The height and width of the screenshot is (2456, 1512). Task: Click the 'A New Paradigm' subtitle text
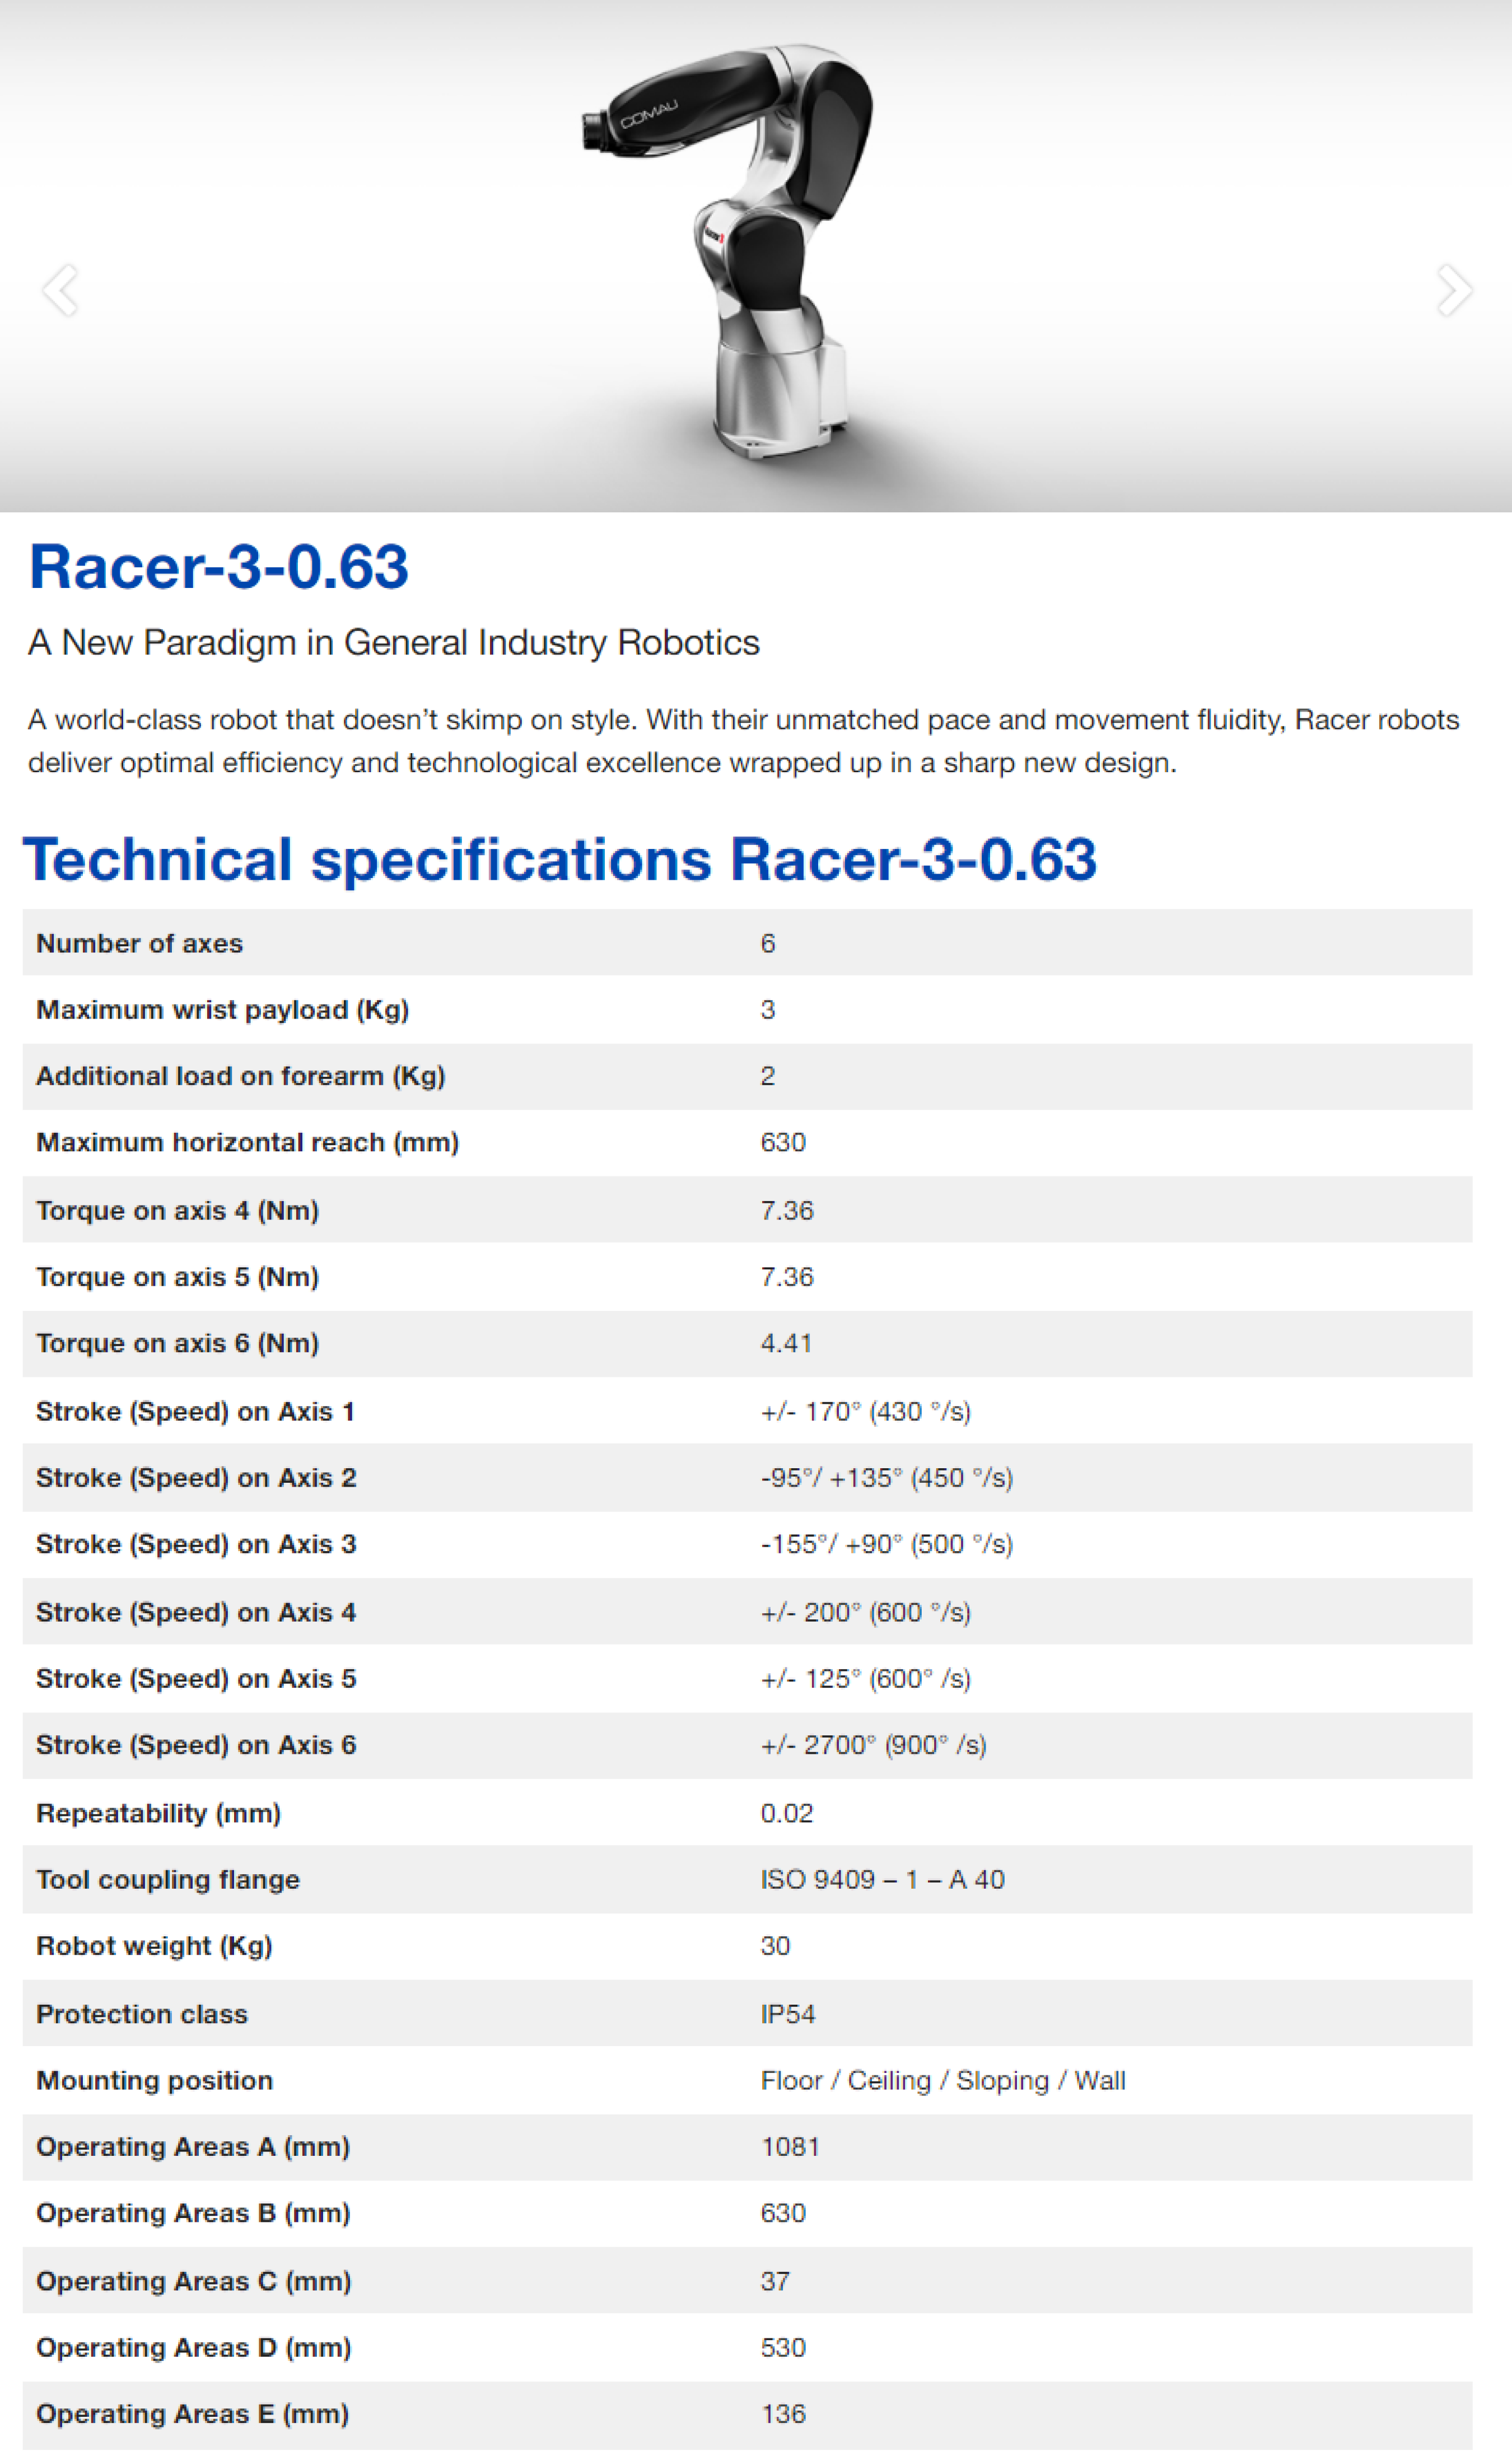click(x=393, y=642)
